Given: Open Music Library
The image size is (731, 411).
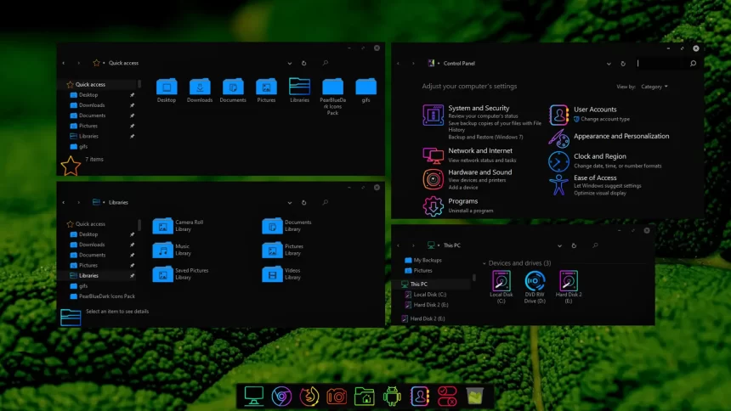Looking at the screenshot, I should click(x=162, y=251).
